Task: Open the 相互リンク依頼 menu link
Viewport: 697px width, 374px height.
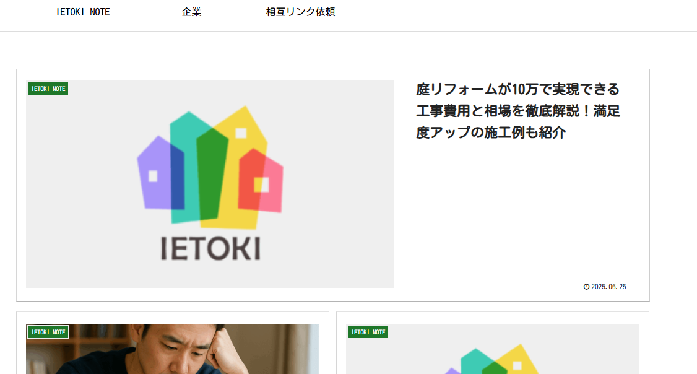Action: pyautogui.click(x=300, y=12)
